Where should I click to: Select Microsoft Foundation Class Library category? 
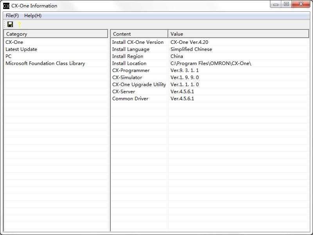coord(45,63)
